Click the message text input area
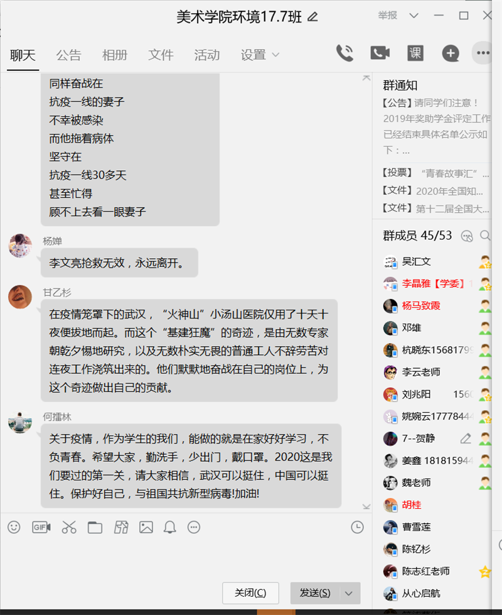Viewport: 502px width, 615px height. pyautogui.click(x=186, y=559)
